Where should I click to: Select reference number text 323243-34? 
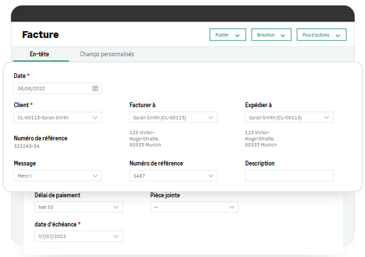click(26, 146)
